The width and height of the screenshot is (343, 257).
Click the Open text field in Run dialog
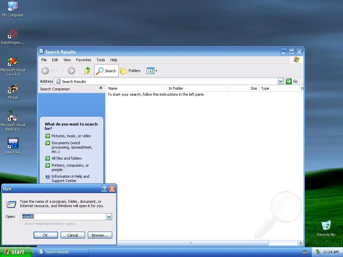coord(63,217)
